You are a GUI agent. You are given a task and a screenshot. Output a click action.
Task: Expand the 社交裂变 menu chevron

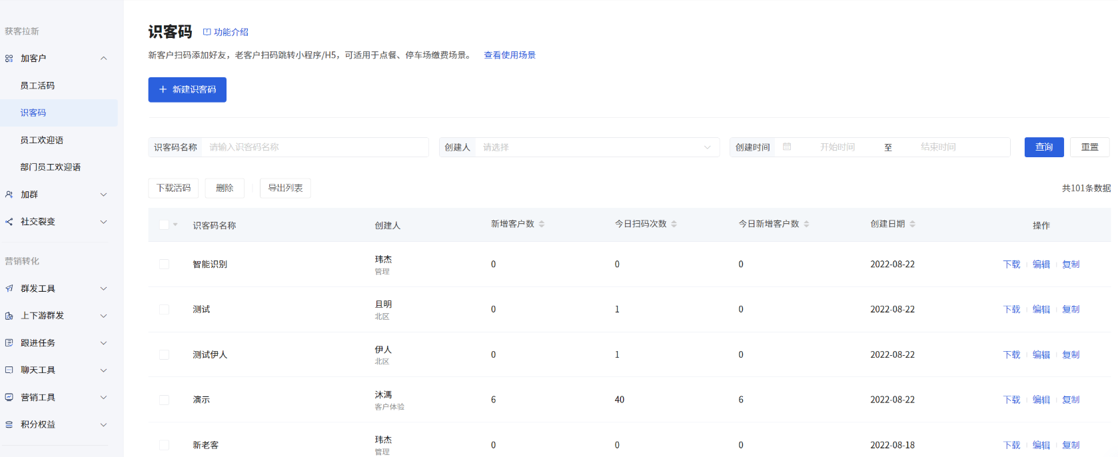[103, 222]
